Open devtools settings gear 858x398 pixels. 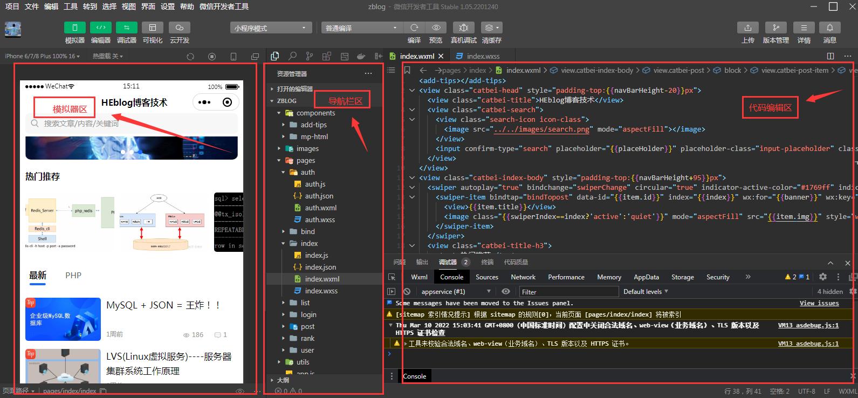point(822,277)
